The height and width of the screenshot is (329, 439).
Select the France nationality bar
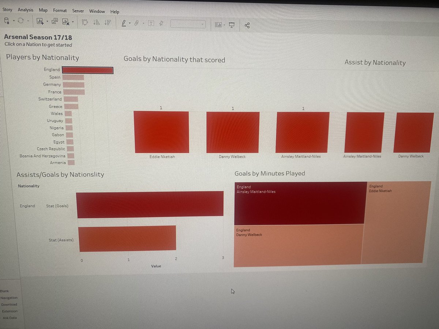coord(74,92)
